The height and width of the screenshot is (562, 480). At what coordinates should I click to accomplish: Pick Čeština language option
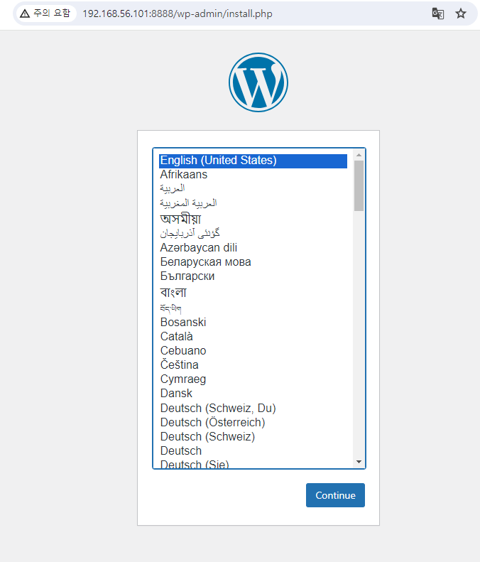(253, 365)
